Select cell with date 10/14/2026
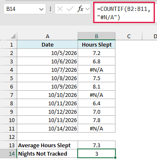This screenshot has width=157, height=159. click(x=47, y=128)
